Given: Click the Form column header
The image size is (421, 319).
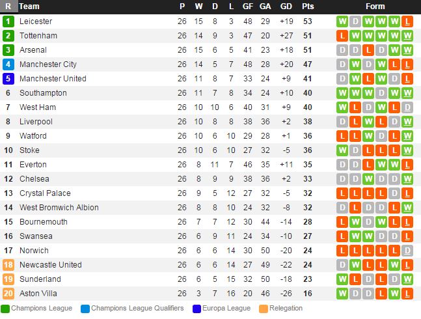Looking at the screenshot, I should pyautogui.click(x=375, y=7).
